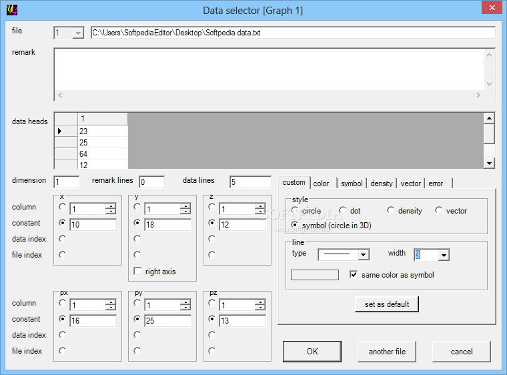507x375 pixels.
Task: Select the data heads cell with value 12
Action: click(103, 164)
